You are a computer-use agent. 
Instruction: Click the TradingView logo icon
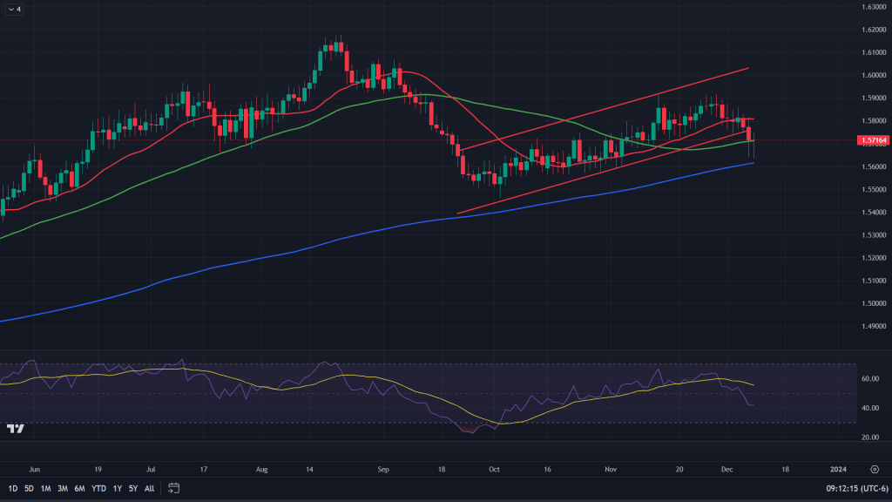(x=15, y=428)
